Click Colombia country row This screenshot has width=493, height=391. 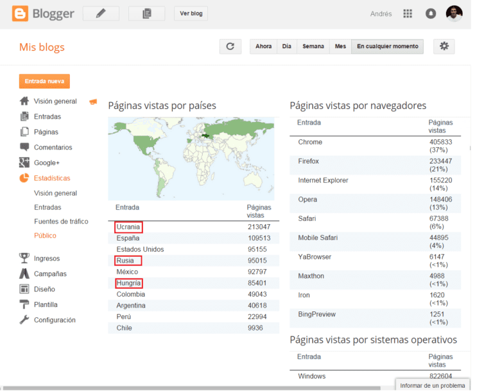tap(194, 294)
